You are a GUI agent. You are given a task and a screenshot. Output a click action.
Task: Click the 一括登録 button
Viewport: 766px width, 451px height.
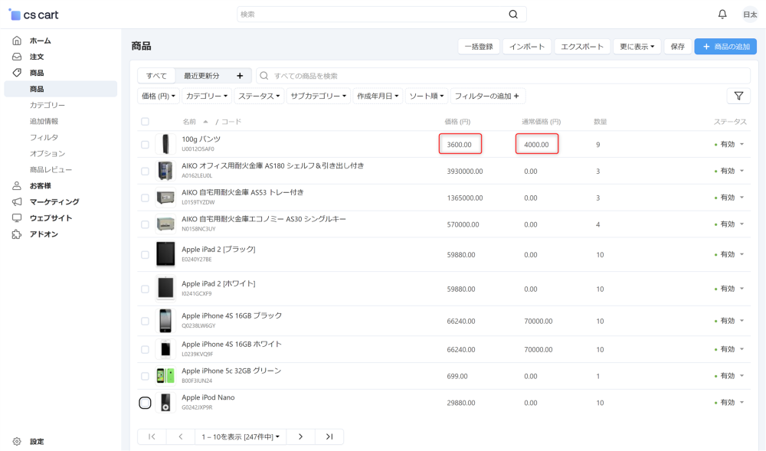pos(478,47)
